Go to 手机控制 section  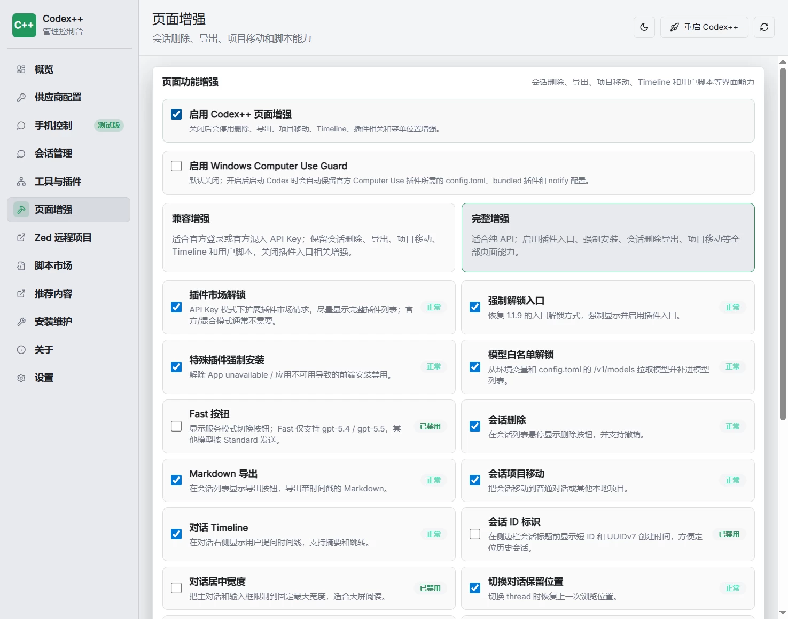[x=69, y=126]
